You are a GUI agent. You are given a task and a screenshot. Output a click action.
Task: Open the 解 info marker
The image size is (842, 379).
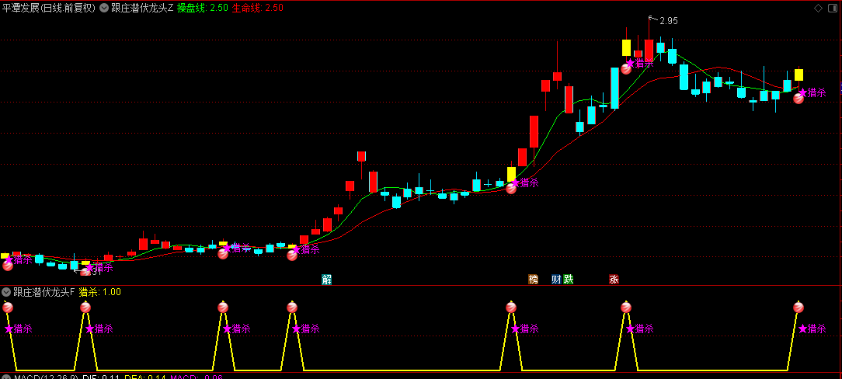(326, 279)
